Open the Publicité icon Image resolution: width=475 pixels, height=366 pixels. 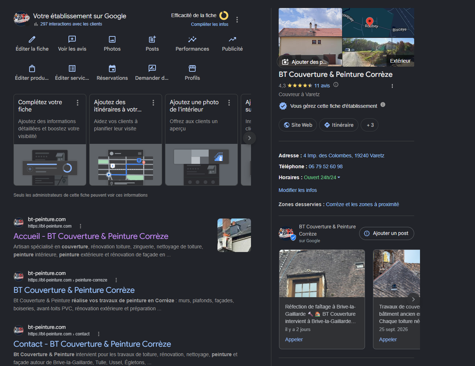click(x=232, y=39)
